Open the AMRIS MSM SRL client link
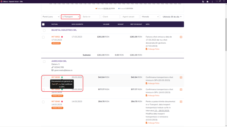This screenshot has height=127, width=227. [x=59, y=61]
